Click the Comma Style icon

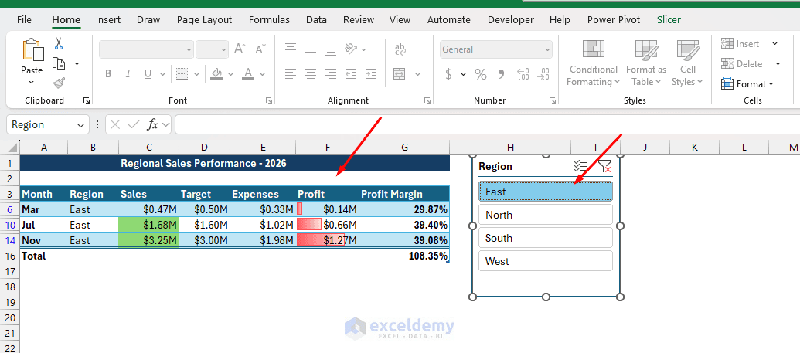[501, 74]
